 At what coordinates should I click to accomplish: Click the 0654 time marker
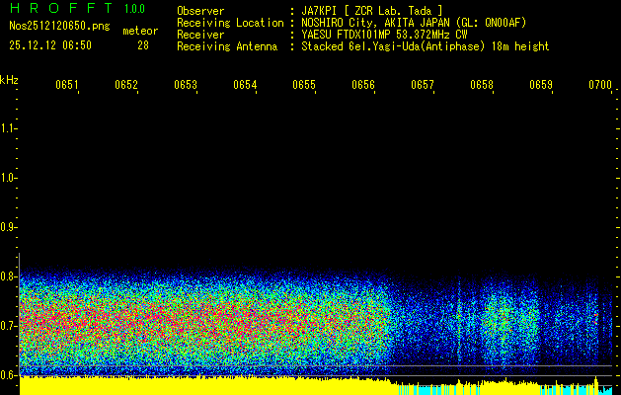245,86
